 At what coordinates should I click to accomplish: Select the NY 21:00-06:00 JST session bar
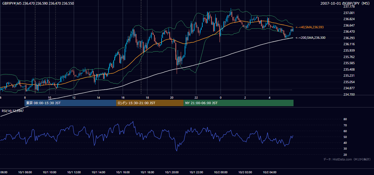click(x=239, y=103)
